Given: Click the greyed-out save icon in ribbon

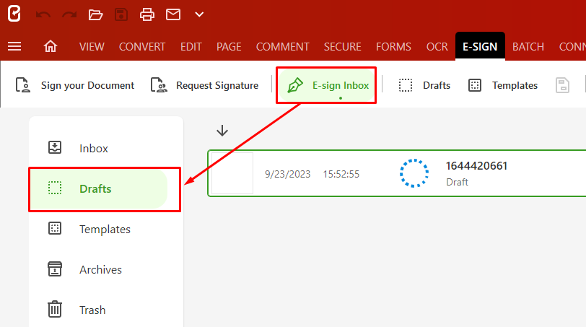Looking at the screenshot, I should coord(562,85).
